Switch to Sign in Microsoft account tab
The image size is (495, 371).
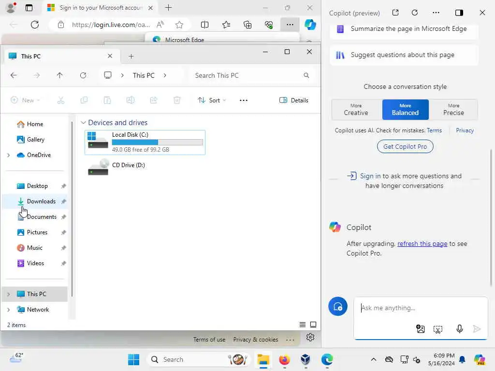coord(100,8)
